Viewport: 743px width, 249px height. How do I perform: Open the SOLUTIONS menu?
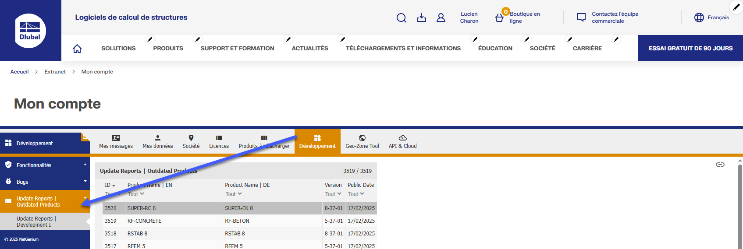click(118, 49)
